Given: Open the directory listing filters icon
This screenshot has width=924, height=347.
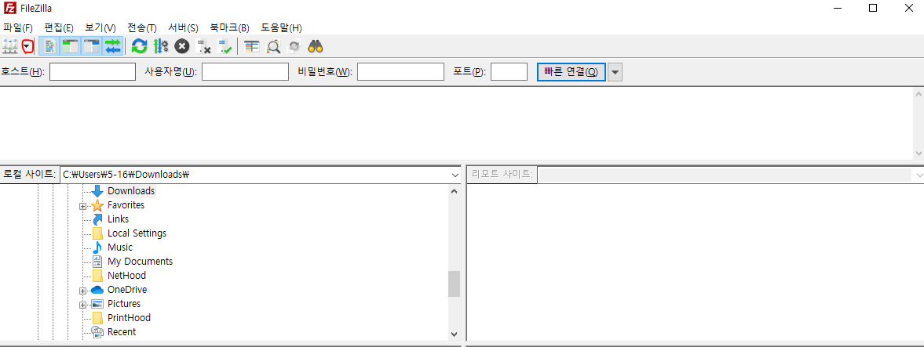Looking at the screenshot, I should coord(252,46).
